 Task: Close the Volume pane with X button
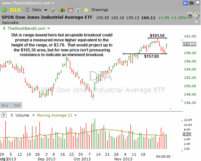coord(4,115)
